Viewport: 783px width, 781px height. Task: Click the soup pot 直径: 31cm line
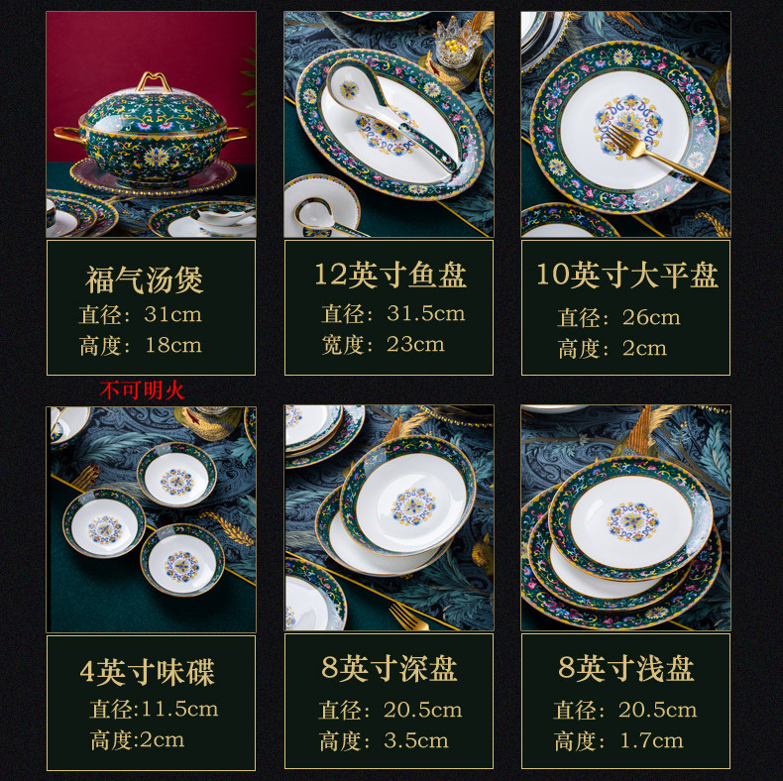tap(141, 314)
